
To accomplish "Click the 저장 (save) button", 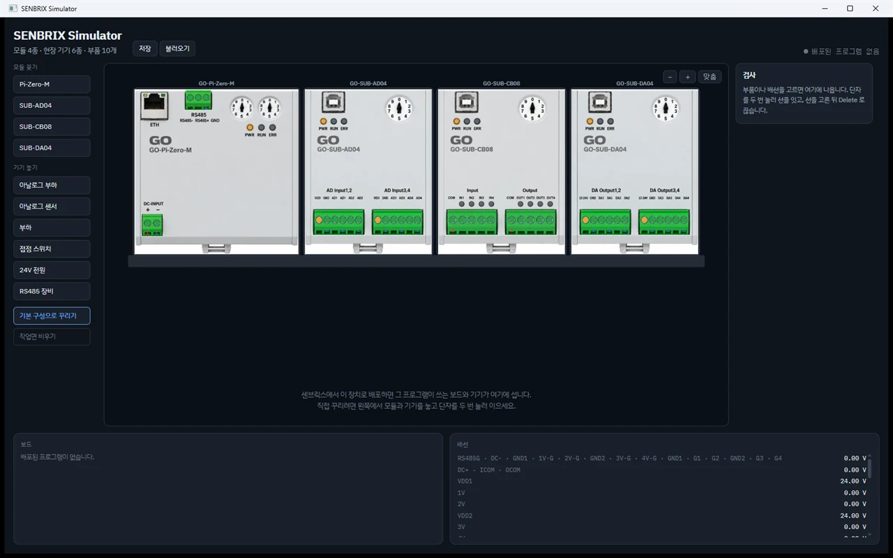I will tap(144, 49).
